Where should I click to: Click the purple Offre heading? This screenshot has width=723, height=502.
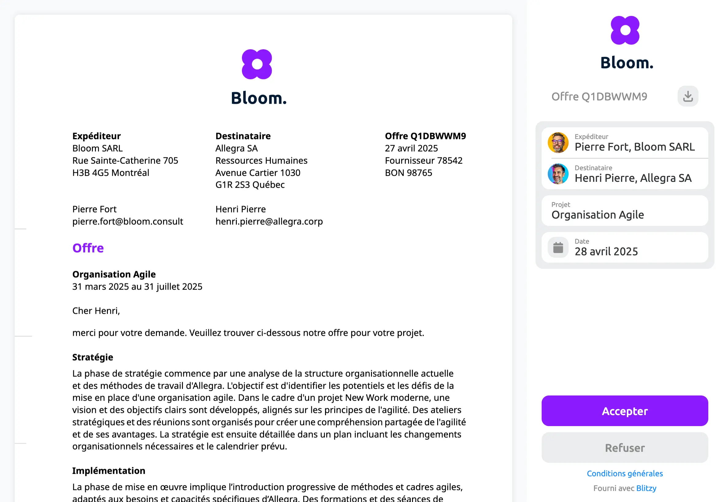(x=88, y=248)
